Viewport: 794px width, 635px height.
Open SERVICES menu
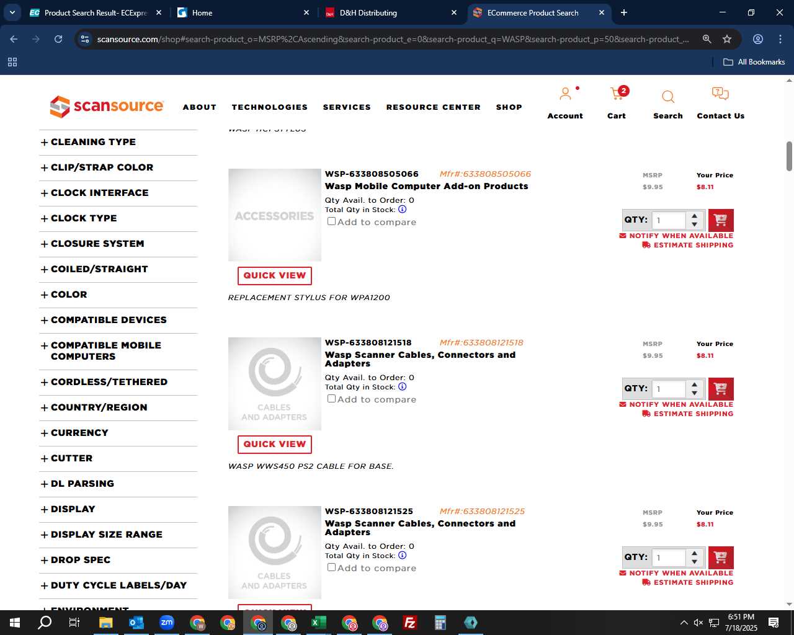tap(347, 107)
